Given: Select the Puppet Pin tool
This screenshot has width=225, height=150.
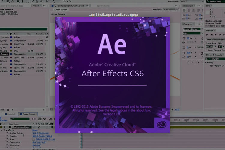Looking at the screenshot, I should 53,1.
